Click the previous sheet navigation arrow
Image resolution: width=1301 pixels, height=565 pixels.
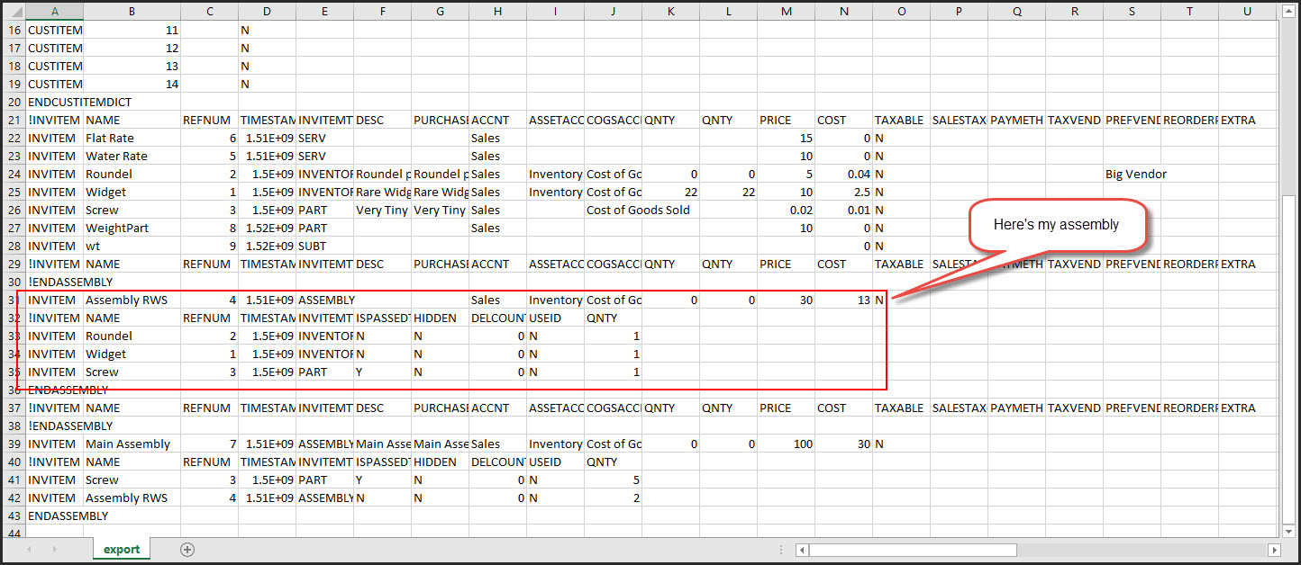coord(30,549)
